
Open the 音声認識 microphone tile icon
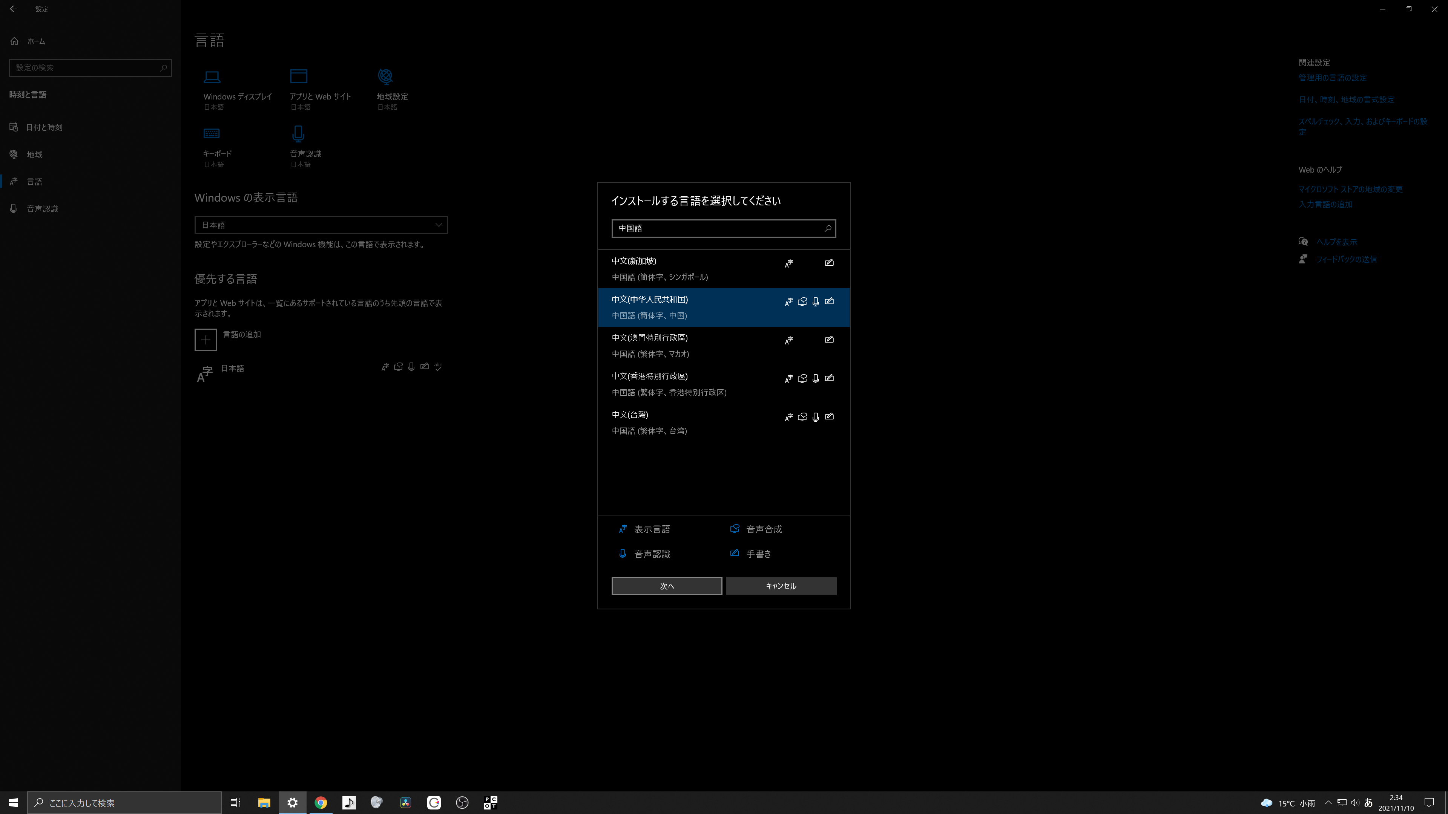pyautogui.click(x=299, y=134)
